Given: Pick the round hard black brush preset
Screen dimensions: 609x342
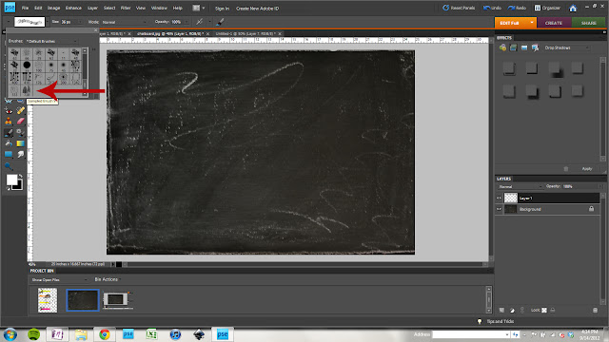Looking at the screenshot, I should tap(27, 65).
